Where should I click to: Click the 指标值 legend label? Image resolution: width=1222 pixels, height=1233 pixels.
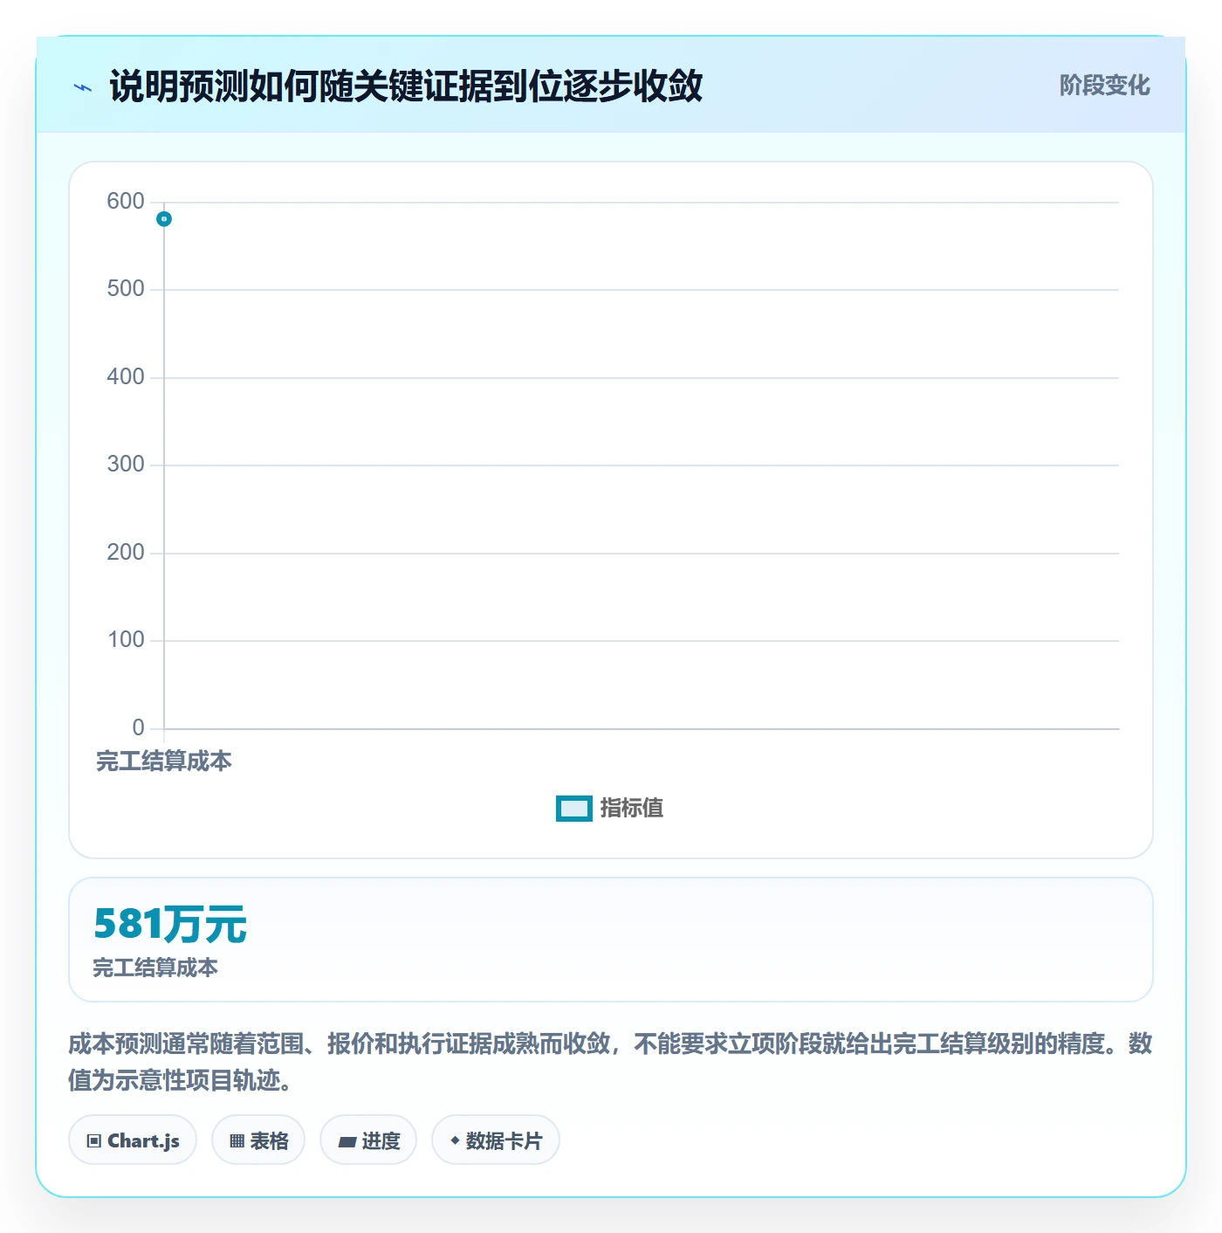pyautogui.click(x=632, y=809)
